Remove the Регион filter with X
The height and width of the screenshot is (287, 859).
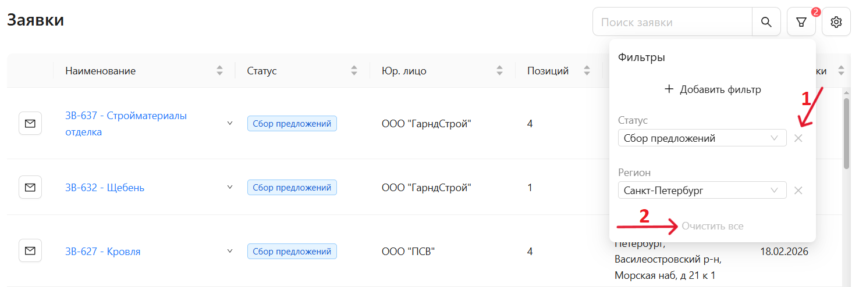798,191
